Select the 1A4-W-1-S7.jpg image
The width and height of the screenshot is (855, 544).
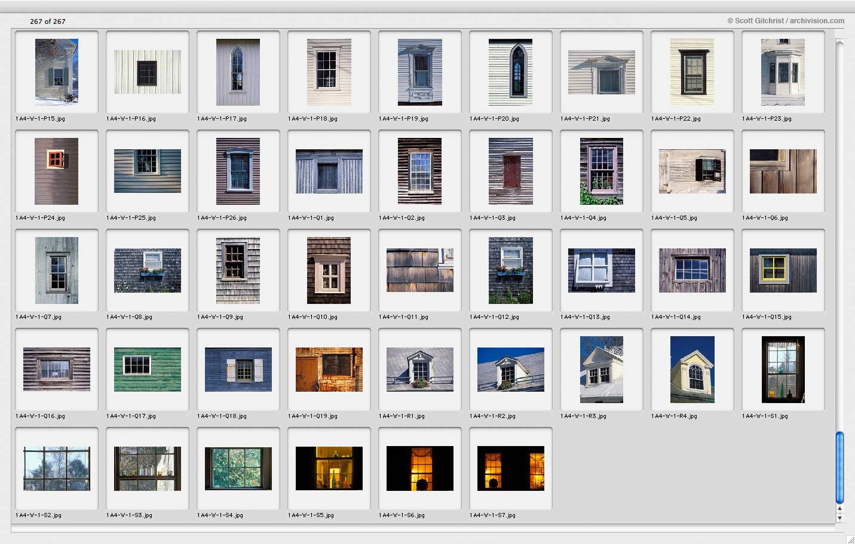[511, 468]
